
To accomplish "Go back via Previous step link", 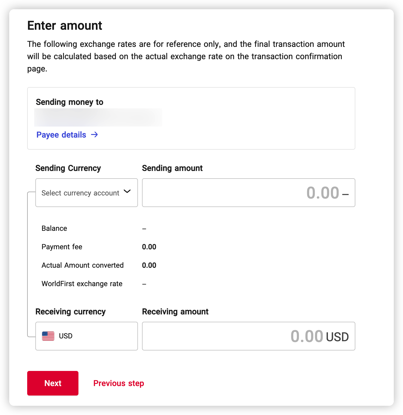I will [x=118, y=383].
